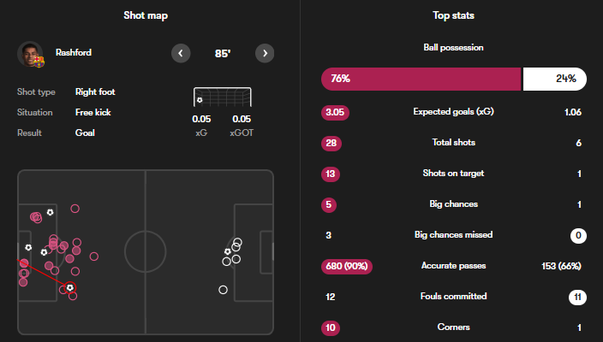Select the 28 total shots badge
The height and width of the screenshot is (342, 603).
coord(330,143)
